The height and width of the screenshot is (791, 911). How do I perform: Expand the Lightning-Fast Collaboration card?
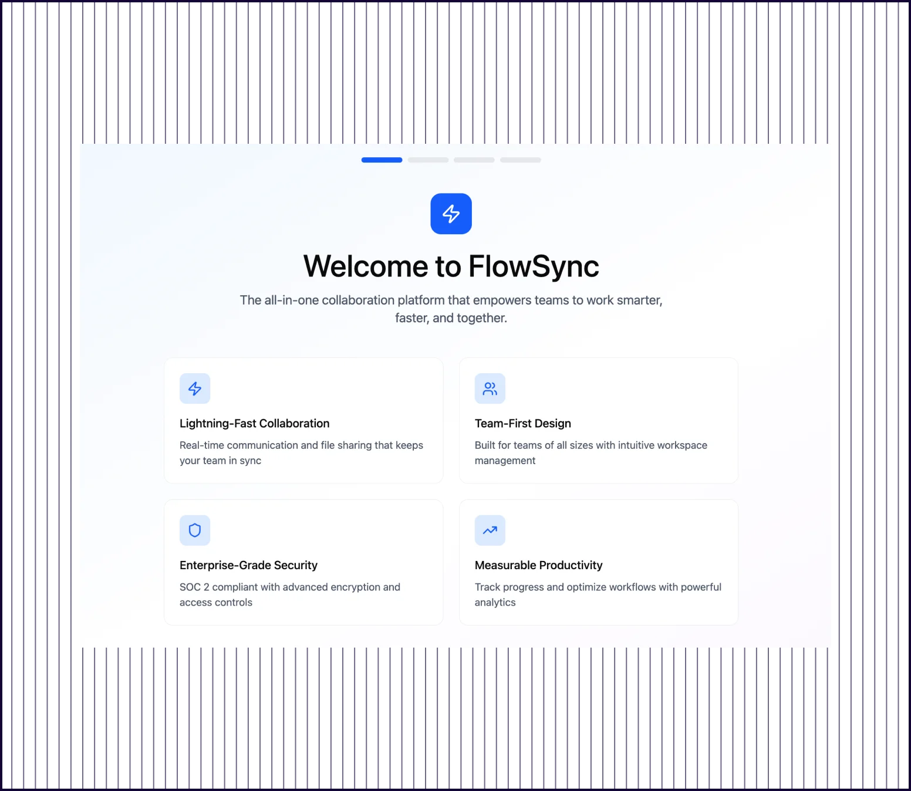pyautogui.click(x=303, y=421)
